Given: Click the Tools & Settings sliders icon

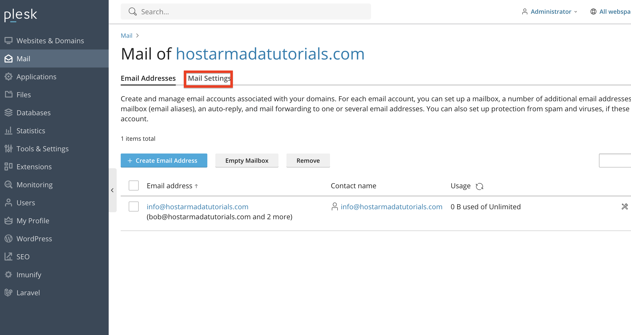Looking at the screenshot, I should (x=9, y=148).
